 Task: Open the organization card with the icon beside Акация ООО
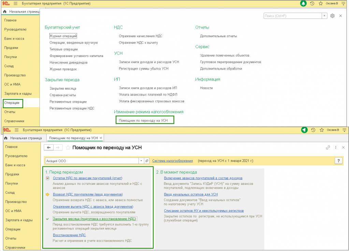(x=147, y=161)
